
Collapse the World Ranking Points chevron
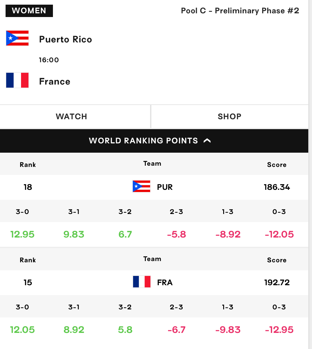point(207,141)
